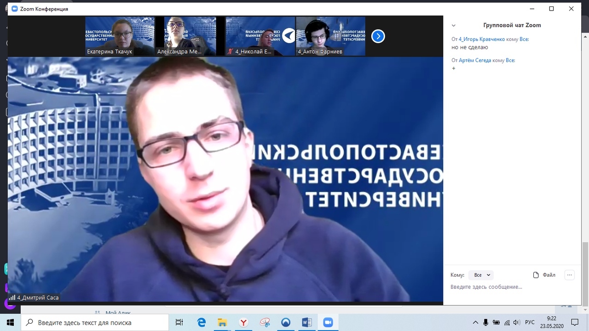Select the 4_Антон Фарниев video thumbnail
The height and width of the screenshot is (331, 589).
(330, 36)
